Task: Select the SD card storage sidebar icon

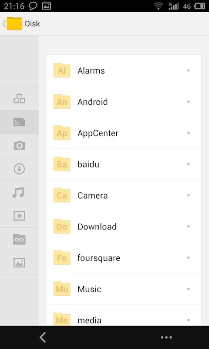Action: pyautogui.click(x=19, y=122)
